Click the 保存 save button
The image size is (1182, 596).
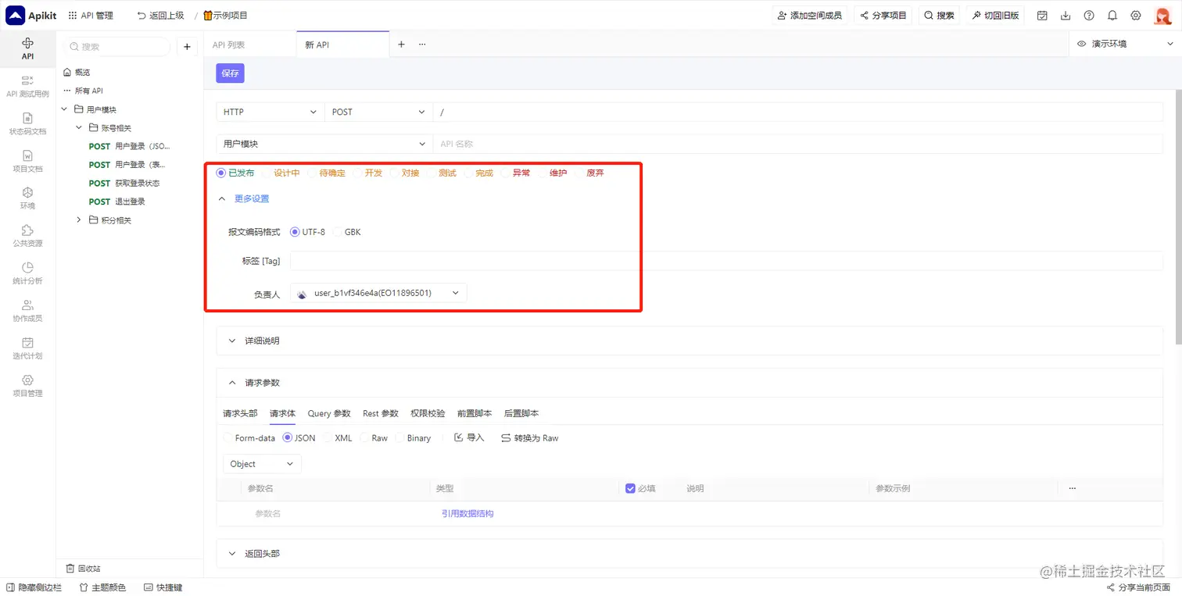[231, 73]
